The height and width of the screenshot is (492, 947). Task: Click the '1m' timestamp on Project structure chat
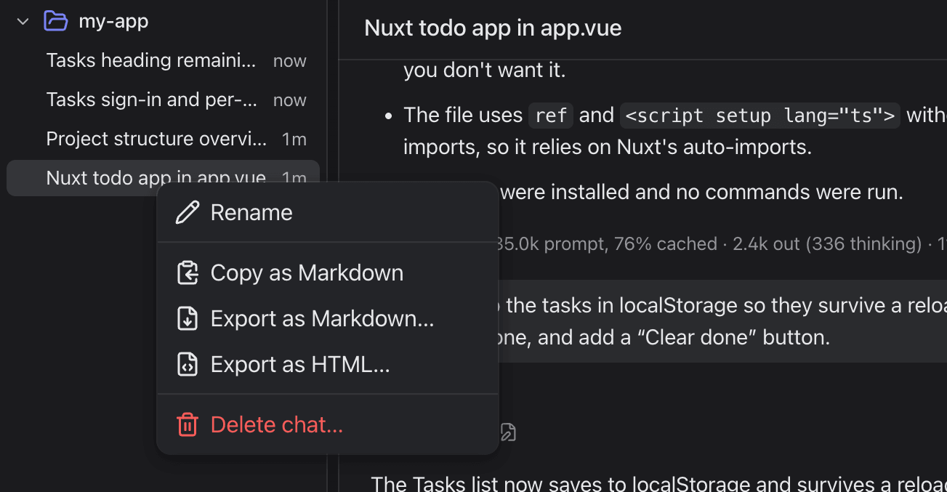pos(294,140)
